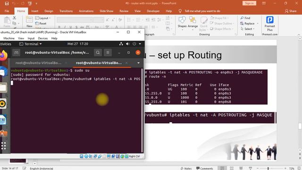This screenshot has width=302, height=170.
Task: Open the Drawing group dialog launcher
Action: 236,34
